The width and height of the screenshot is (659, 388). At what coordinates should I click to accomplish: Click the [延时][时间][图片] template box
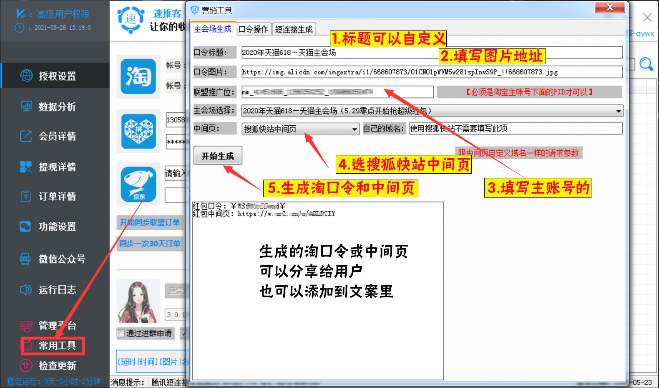click(151, 362)
